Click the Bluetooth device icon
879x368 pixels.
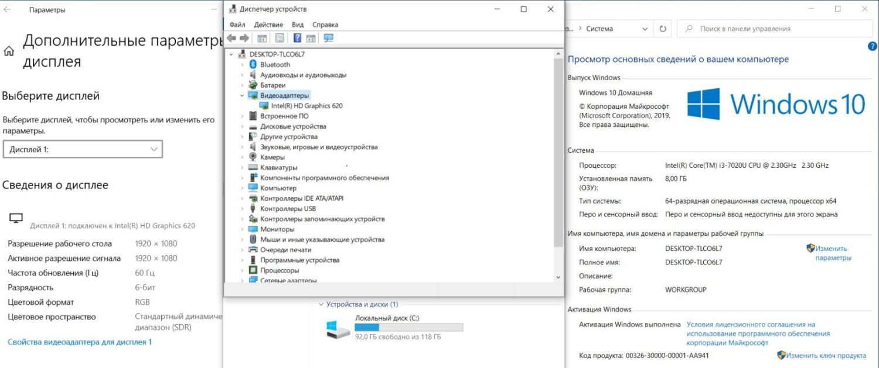point(253,65)
